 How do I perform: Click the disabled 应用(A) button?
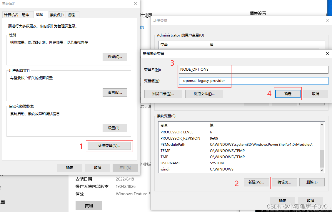(x=125, y=168)
